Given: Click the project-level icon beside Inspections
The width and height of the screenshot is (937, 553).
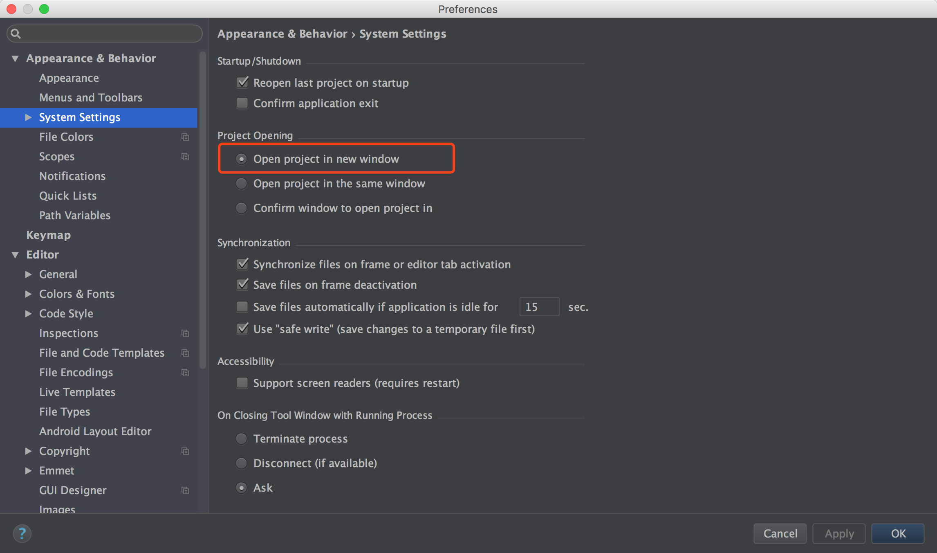Looking at the screenshot, I should 185,333.
